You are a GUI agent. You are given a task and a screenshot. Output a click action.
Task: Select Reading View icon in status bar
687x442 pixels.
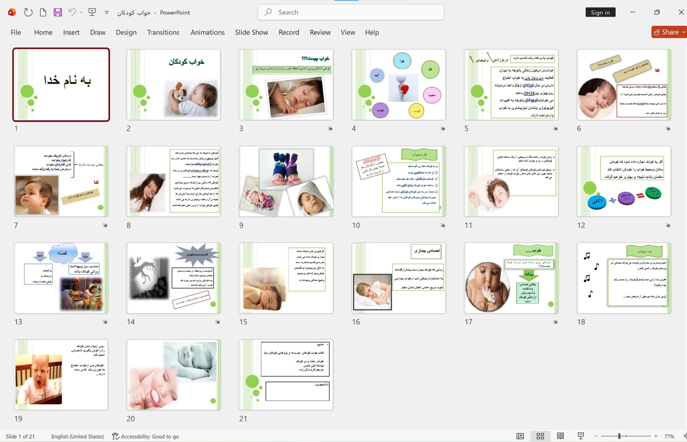coord(560,436)
